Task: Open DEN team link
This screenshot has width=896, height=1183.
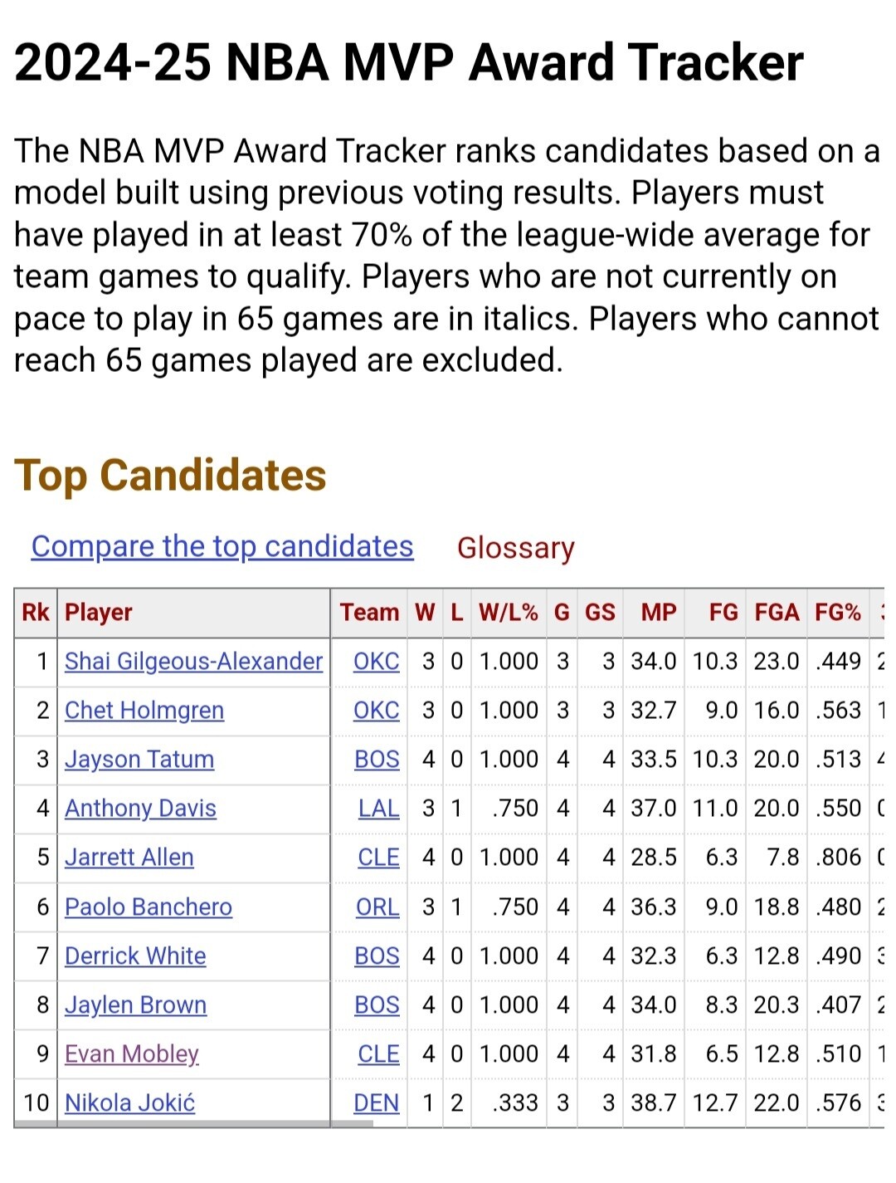Action: 377,1102
